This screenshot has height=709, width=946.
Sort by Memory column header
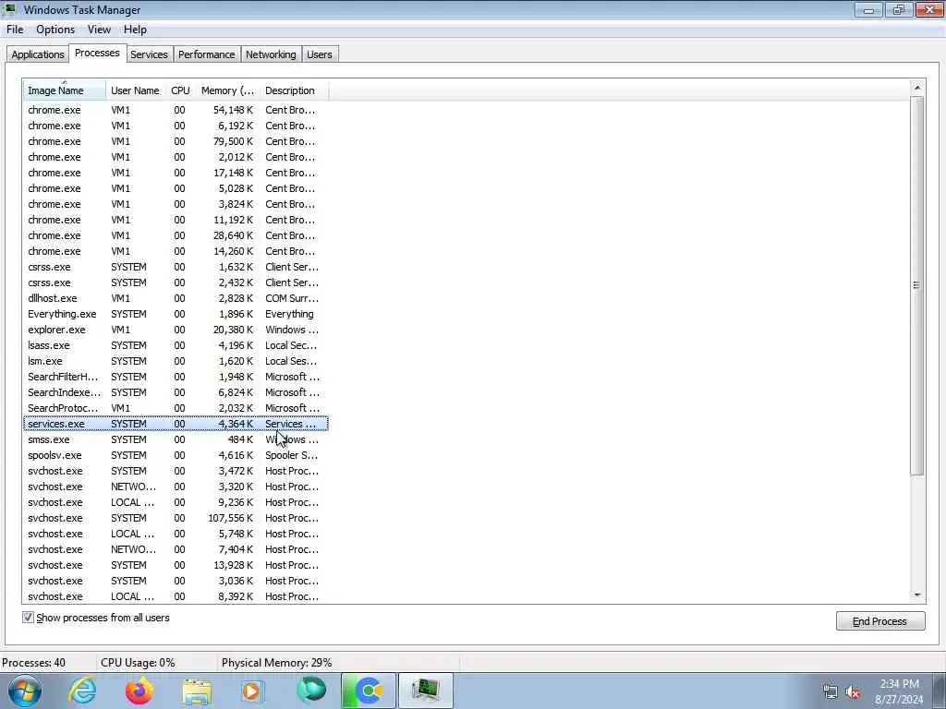(227, 90)
